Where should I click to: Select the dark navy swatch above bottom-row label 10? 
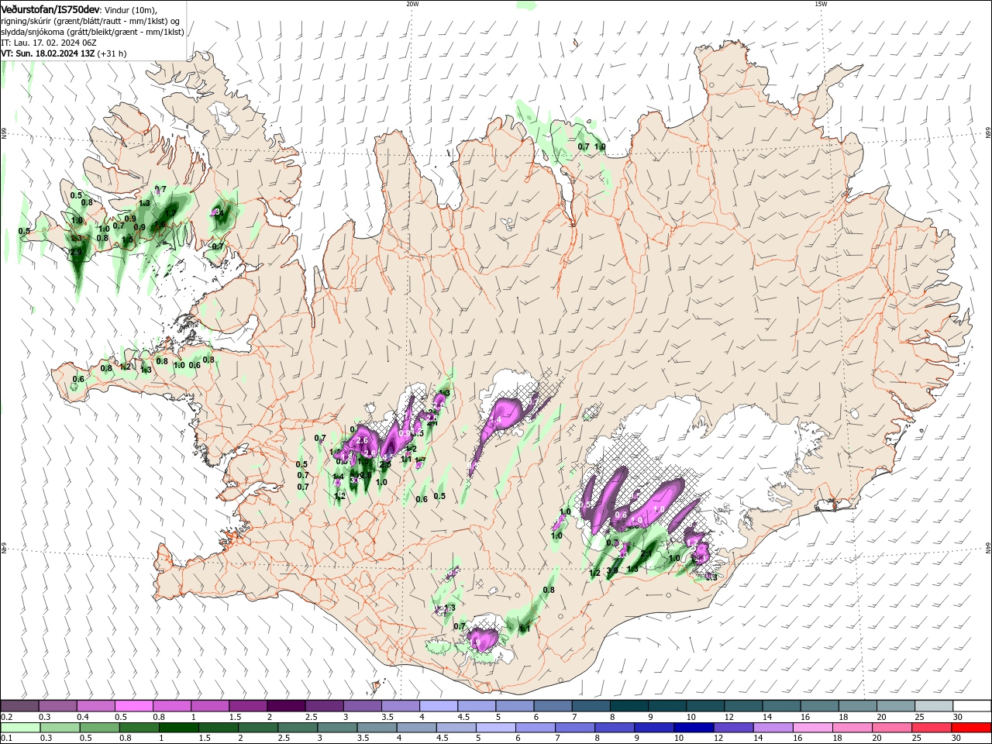pyautogui.click(x=692, y=728)
